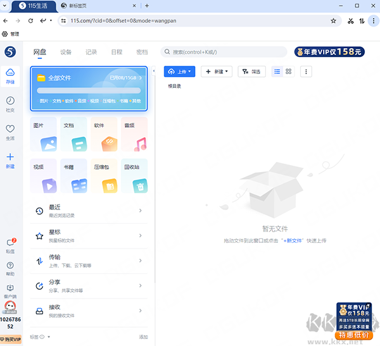Switch to the 设备 tab
The height and width of the screenshot is (346, 380).
(66, 52)
